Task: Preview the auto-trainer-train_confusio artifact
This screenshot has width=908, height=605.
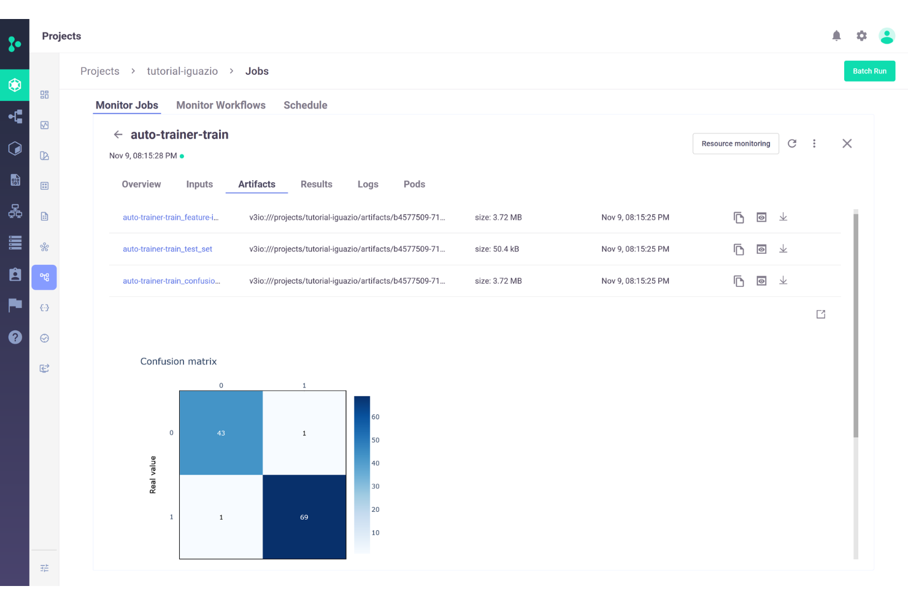Action: tap(761, 281)
